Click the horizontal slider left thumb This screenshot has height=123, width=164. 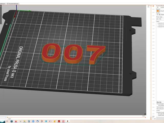(8, 117)
